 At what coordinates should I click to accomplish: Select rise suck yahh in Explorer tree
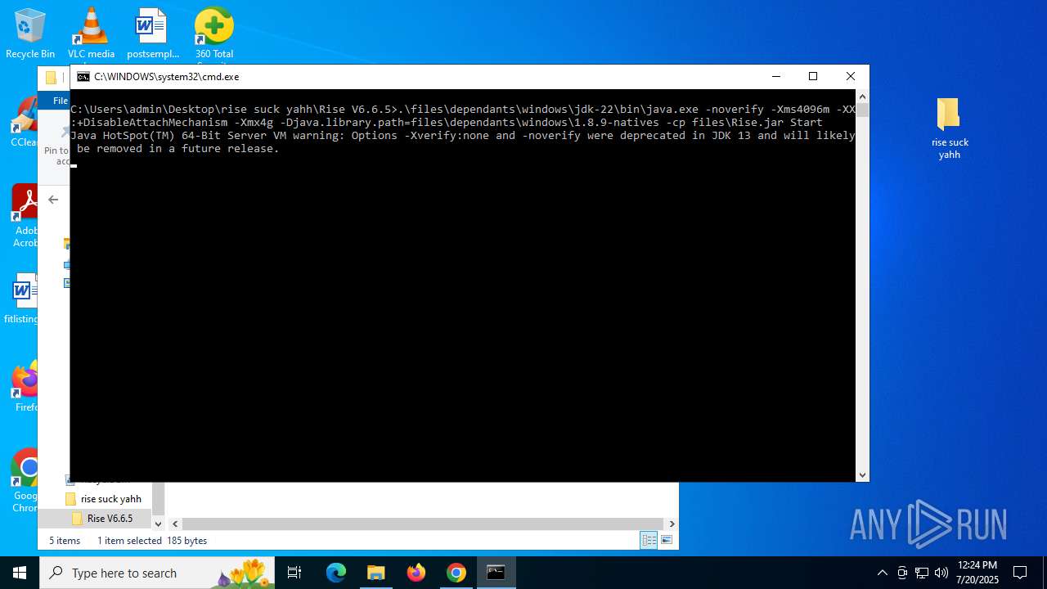[110, 499]
